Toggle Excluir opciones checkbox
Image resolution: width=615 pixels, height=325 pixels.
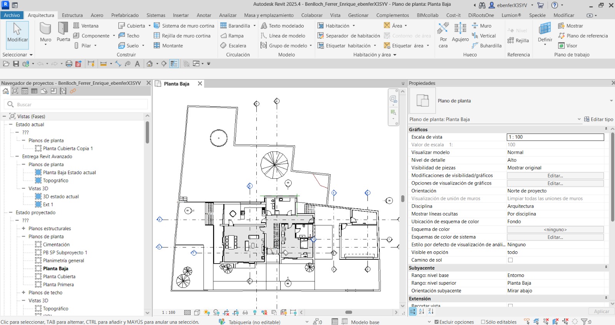[437, 322]
